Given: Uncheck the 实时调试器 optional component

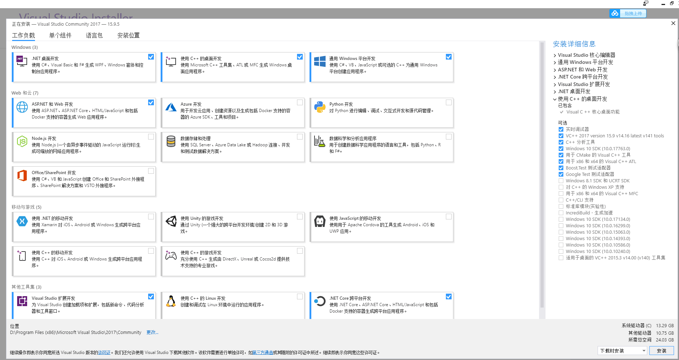Looking at the screenshot, I should (x=561, y=129).
